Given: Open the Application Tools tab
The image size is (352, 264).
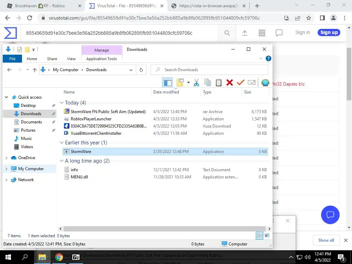Looking at the screenshot, I should tap(101, 59).
